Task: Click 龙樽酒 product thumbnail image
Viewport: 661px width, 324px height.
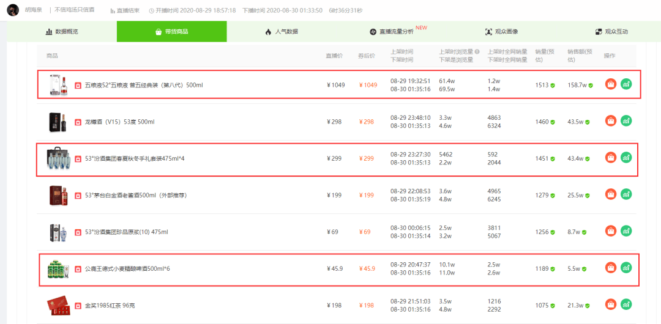Action: pyautogui.click(x=58, y=122)
